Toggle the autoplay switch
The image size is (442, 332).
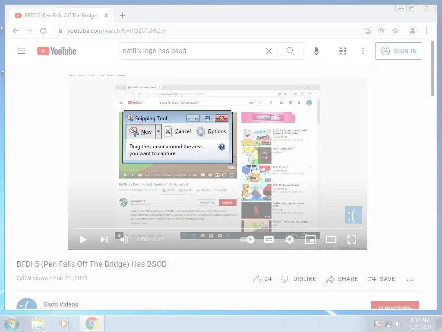tap(247, 239)
